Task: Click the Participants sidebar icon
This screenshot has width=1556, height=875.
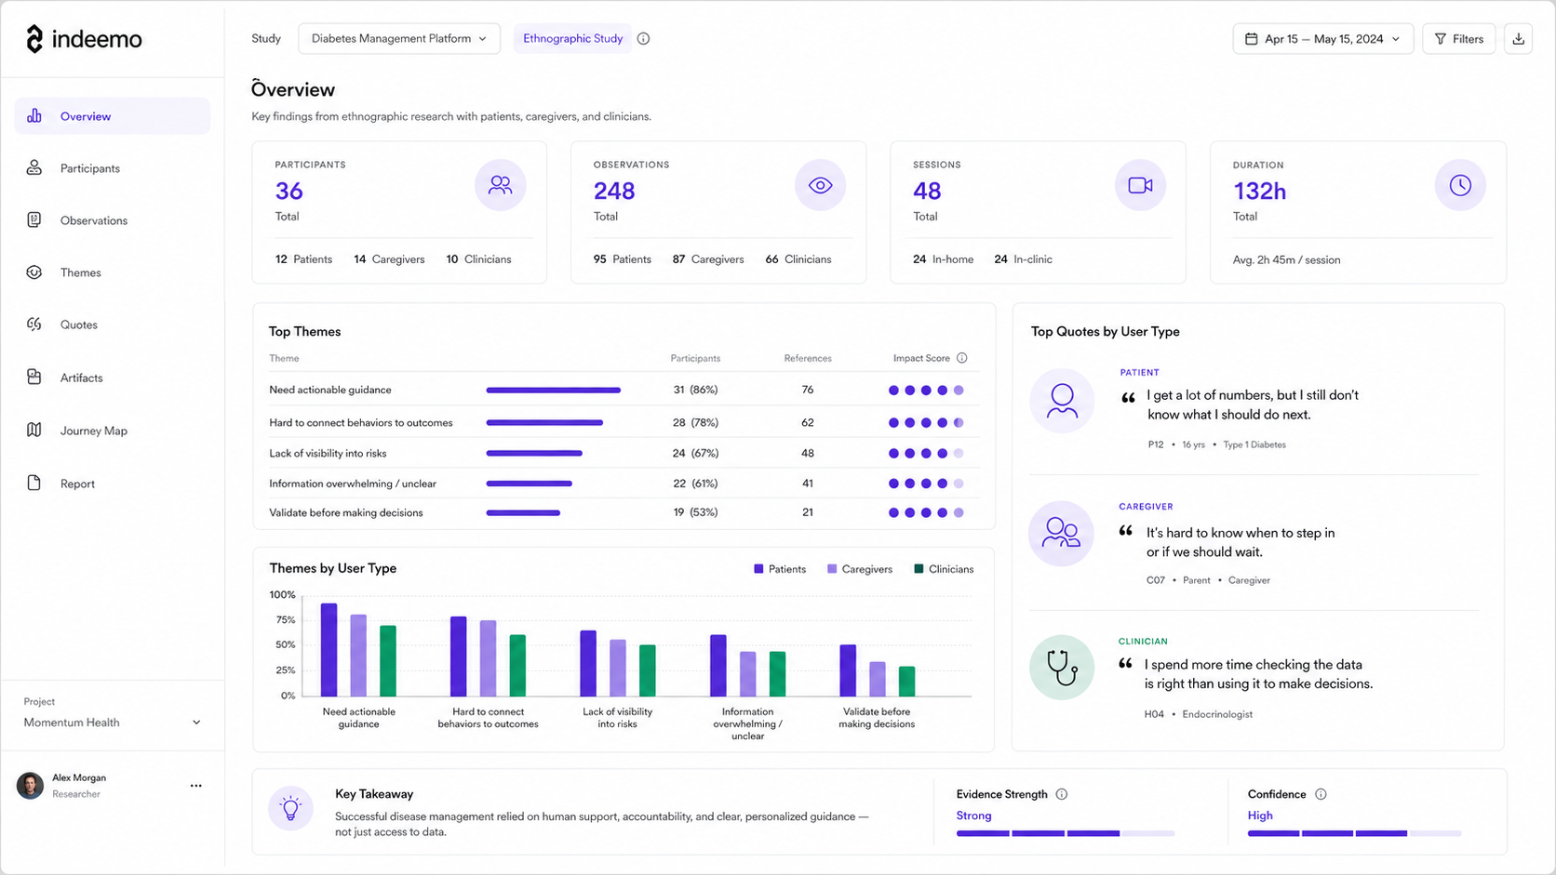Action: (x=34, y=168)
